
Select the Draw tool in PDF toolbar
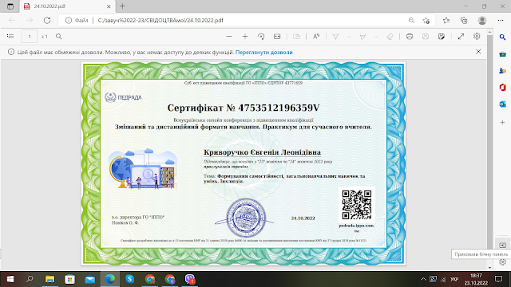coord(335,37)
